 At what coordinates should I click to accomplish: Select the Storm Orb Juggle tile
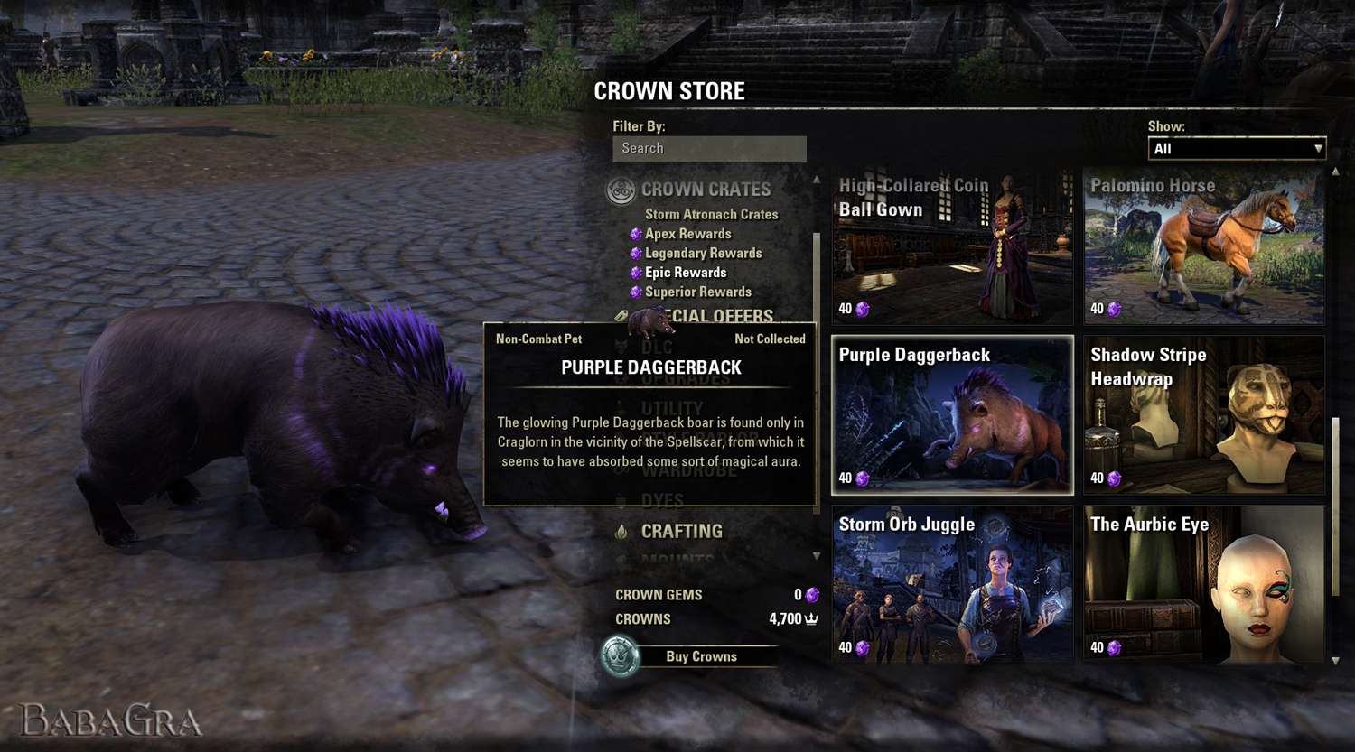tap(952, 584)
